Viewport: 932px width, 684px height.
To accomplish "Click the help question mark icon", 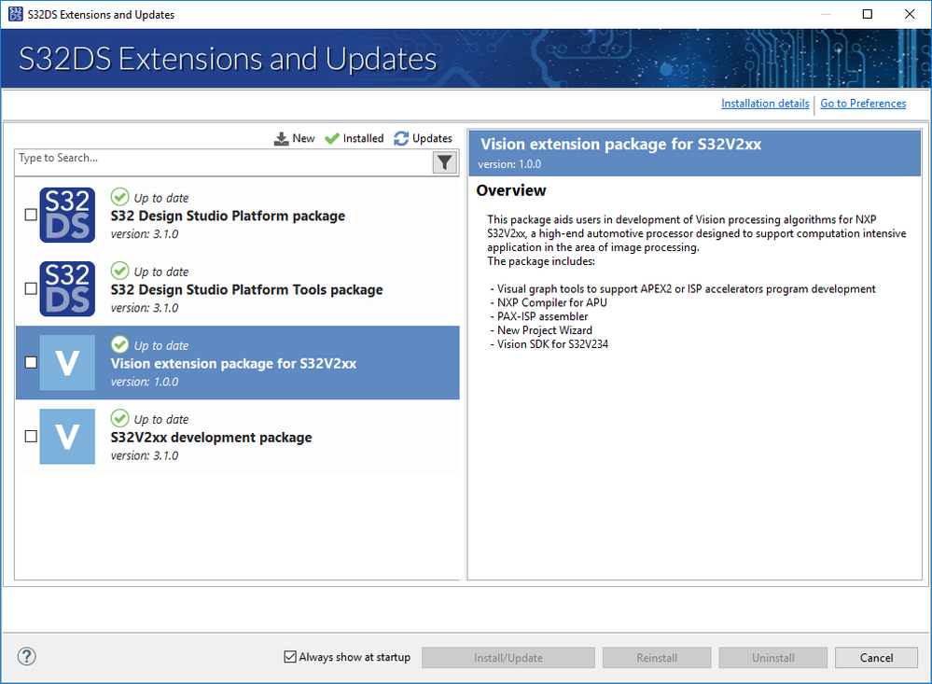I will click(27, 657).
